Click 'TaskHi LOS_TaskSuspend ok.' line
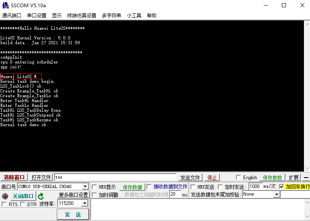Image resolution: width=310 pixels, height=221 pixels. click(x=31, y=115)
